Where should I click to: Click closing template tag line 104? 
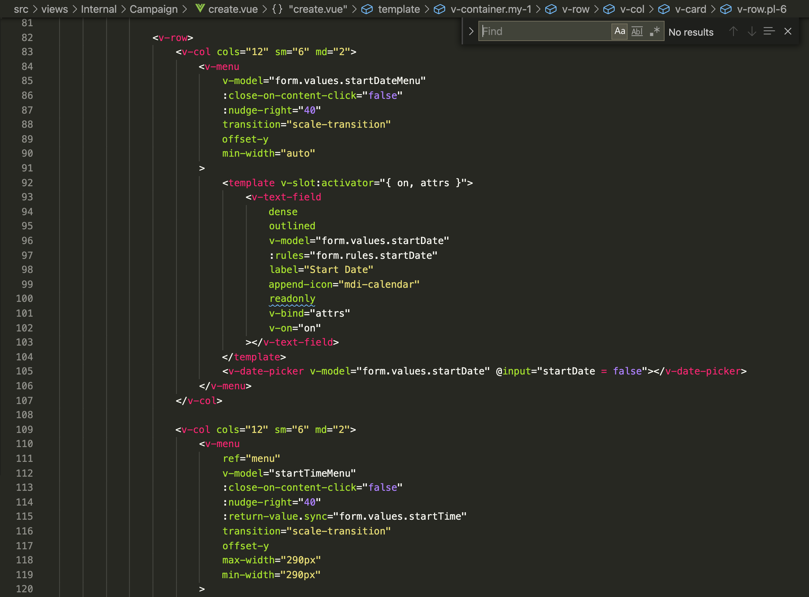click(x=254, y=357)
